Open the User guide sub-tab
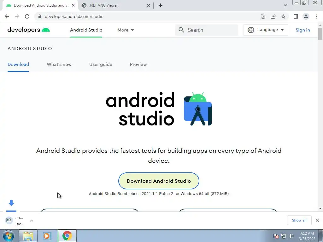 point(101,64)
